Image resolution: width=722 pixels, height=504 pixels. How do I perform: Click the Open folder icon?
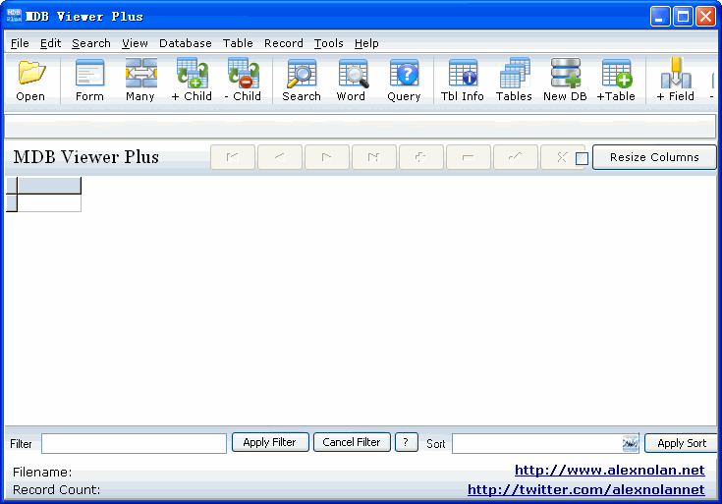pos(30,80)
